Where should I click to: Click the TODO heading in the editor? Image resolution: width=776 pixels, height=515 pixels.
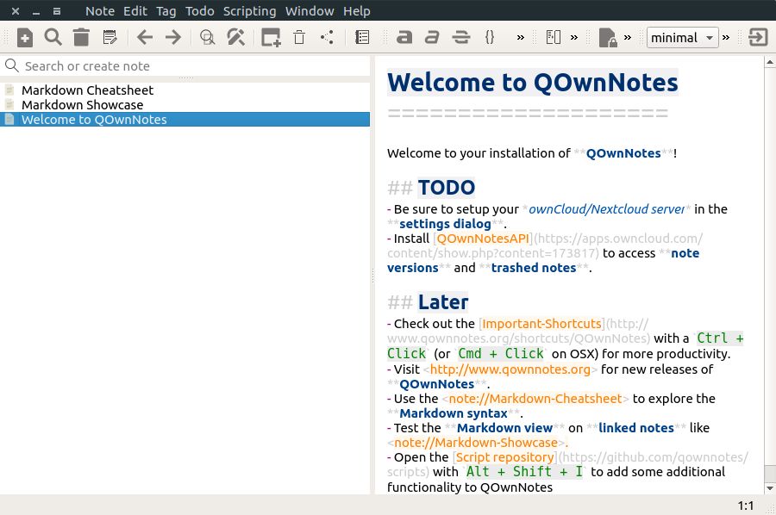coord(446,188)
